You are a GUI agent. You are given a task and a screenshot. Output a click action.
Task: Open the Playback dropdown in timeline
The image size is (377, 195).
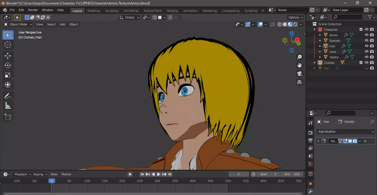(x=22, y=174)
